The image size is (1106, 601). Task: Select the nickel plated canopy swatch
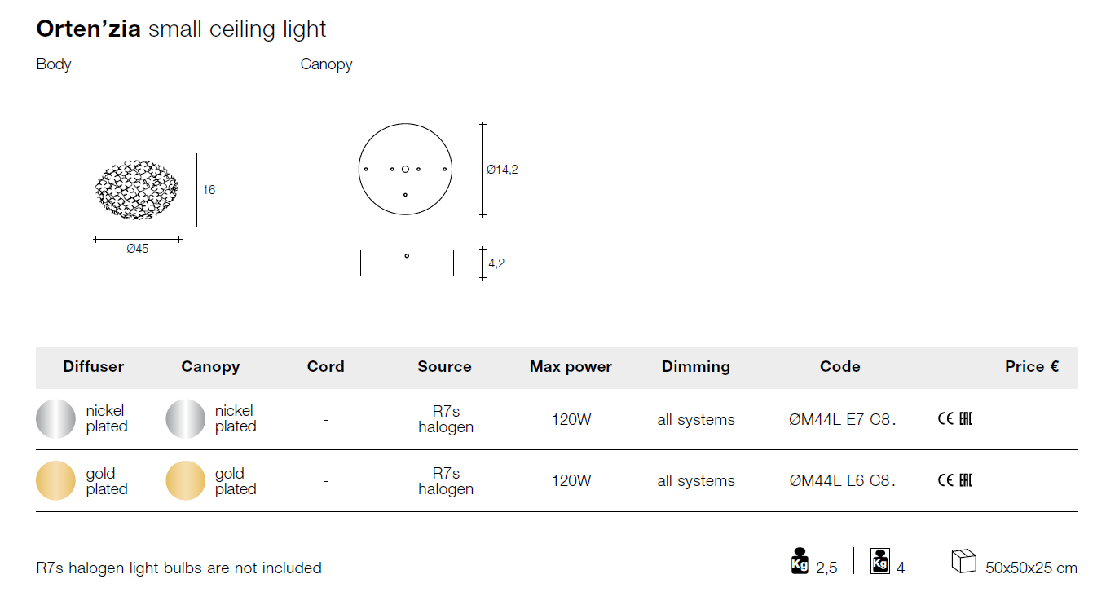click(x=186, y=419)
